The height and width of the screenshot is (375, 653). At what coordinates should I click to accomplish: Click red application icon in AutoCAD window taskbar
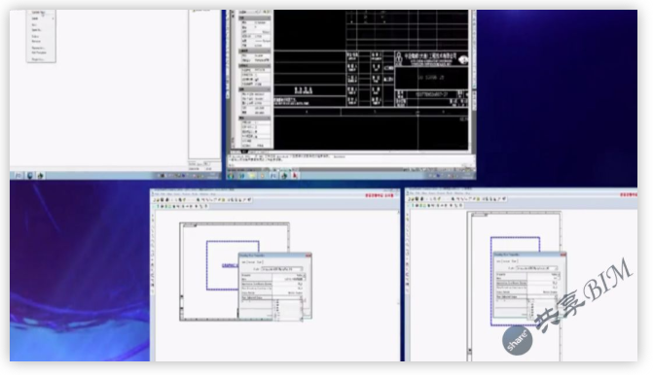tap(295, 175)
